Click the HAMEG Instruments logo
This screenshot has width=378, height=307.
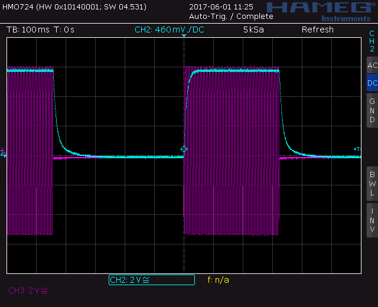coord(320,10)
